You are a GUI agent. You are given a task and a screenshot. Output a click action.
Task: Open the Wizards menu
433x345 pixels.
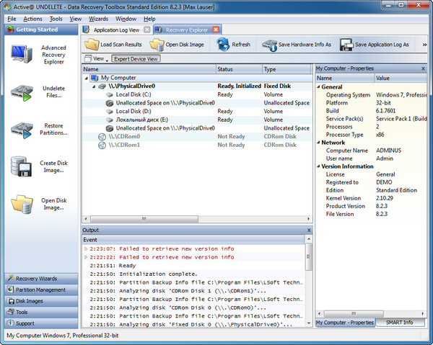[98, 18]
